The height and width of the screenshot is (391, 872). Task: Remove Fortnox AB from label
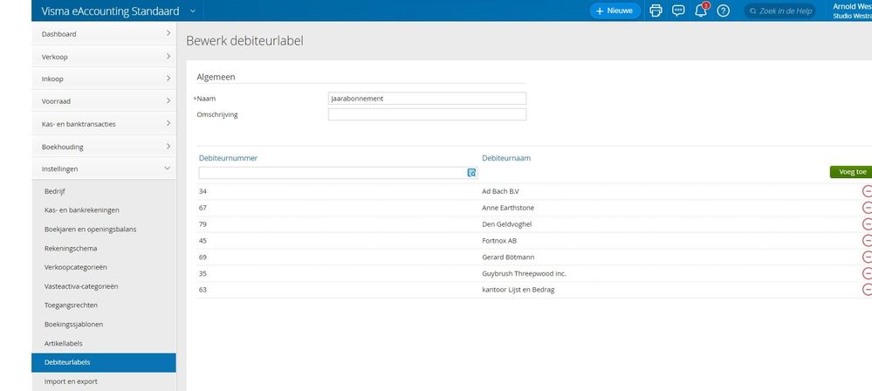(867, 241)
